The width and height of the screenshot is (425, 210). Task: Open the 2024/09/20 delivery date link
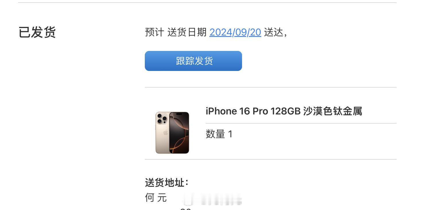point(235,32)
